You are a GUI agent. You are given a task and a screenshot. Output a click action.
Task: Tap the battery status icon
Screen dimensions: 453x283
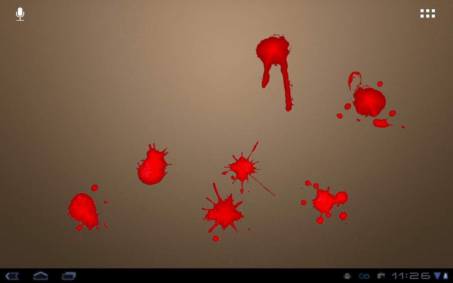445,276
